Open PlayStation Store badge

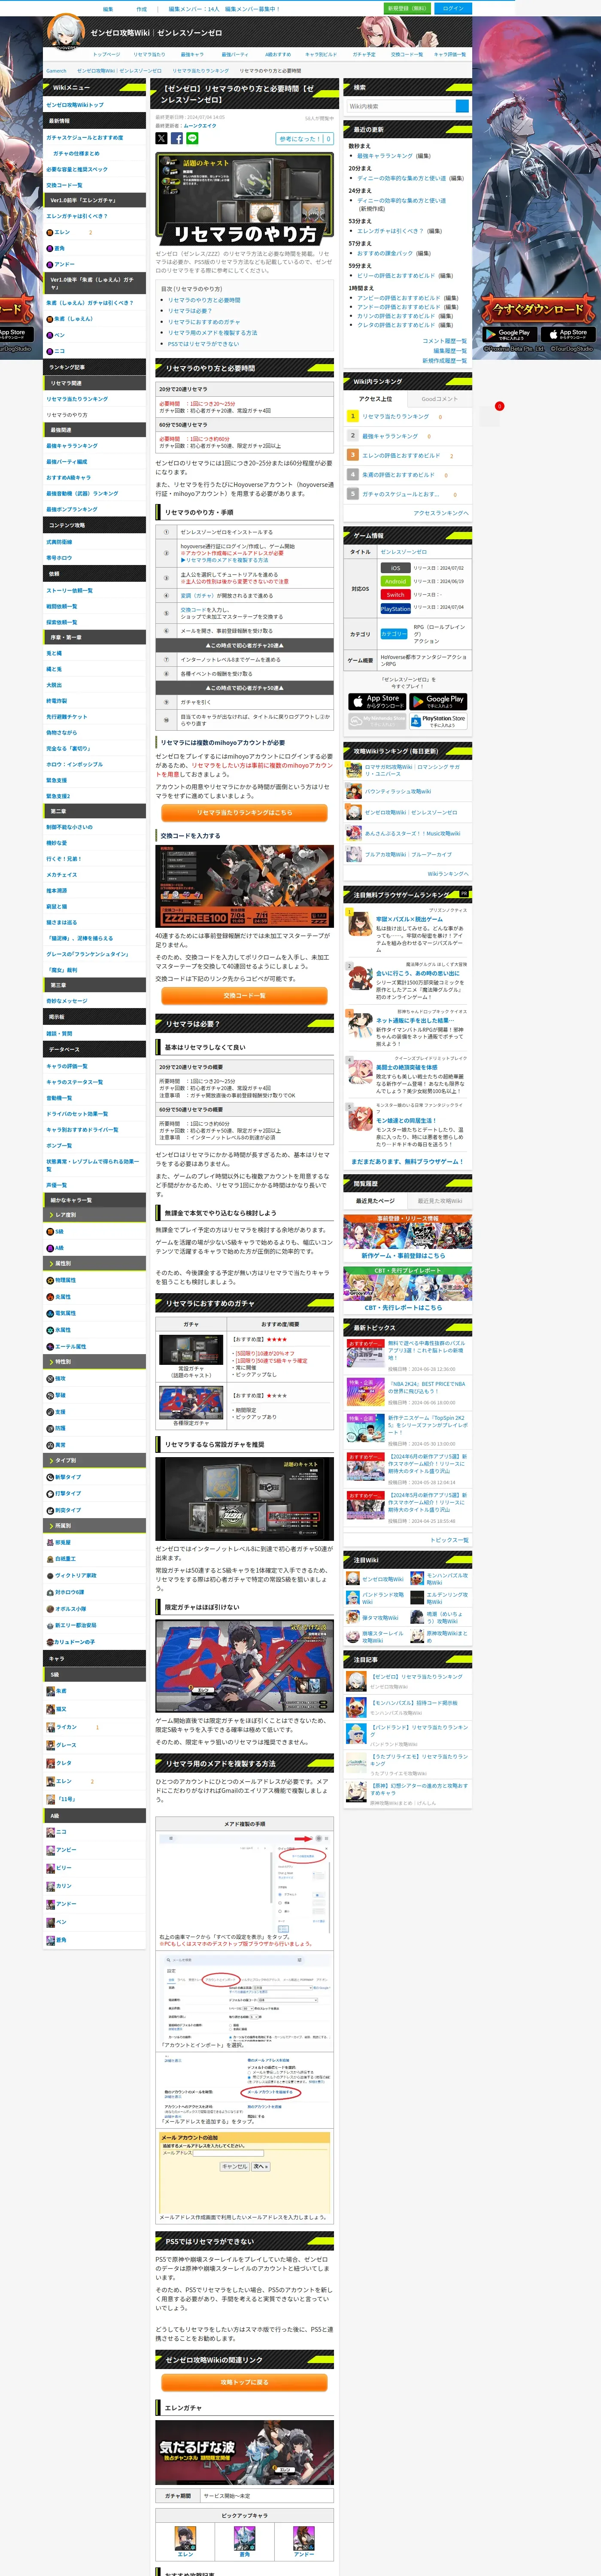[x=438, y=720]
